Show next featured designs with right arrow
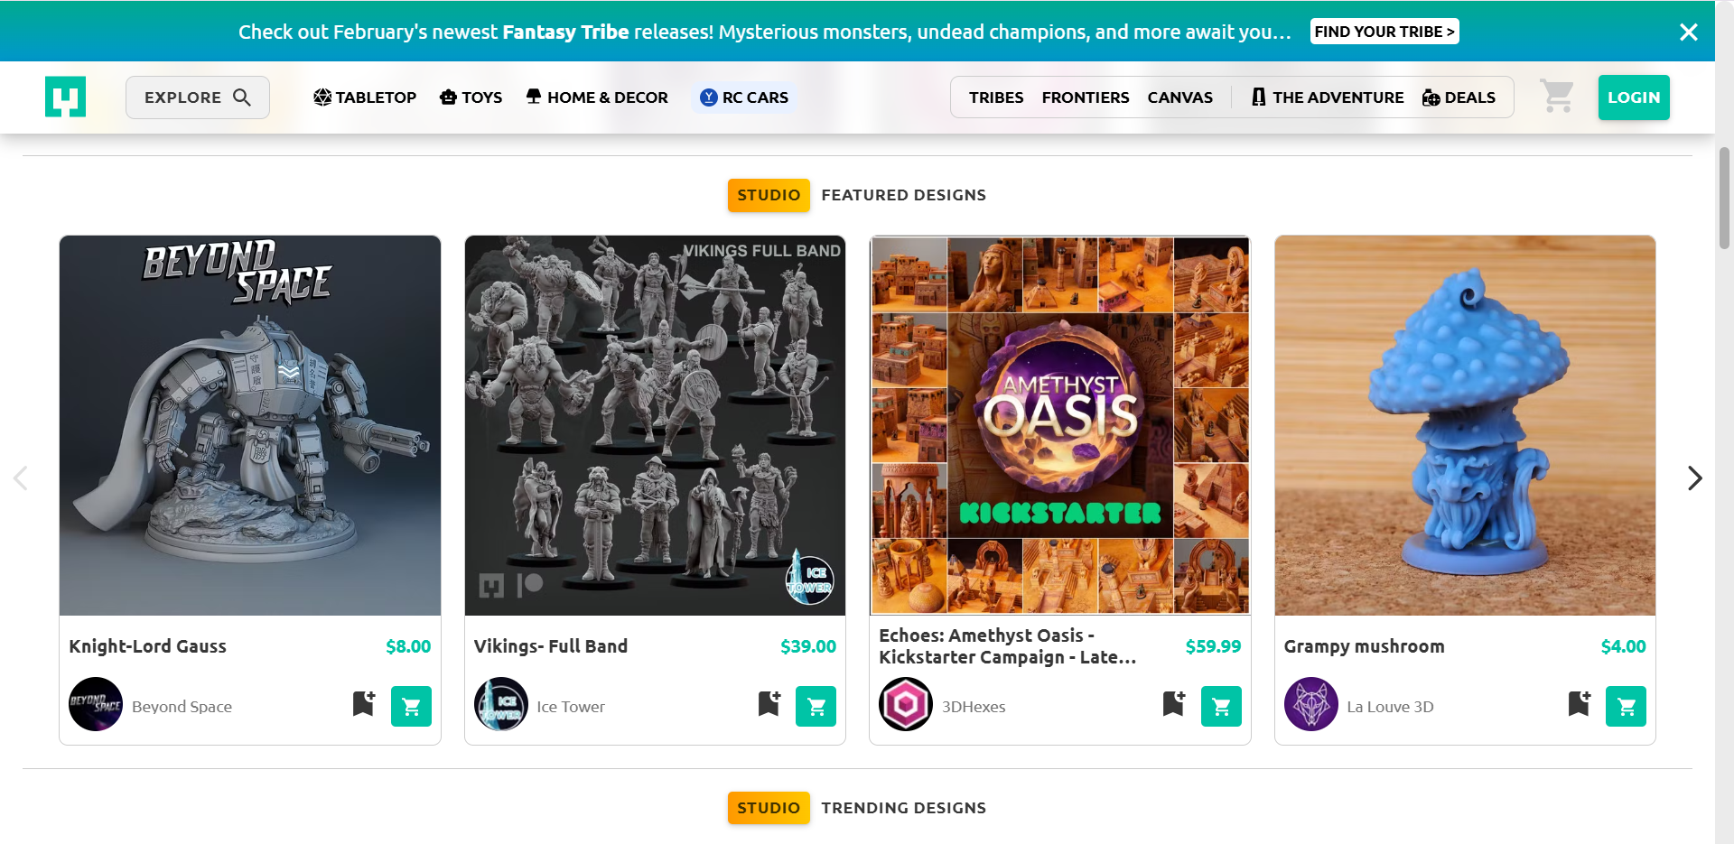 point(1694,478)
